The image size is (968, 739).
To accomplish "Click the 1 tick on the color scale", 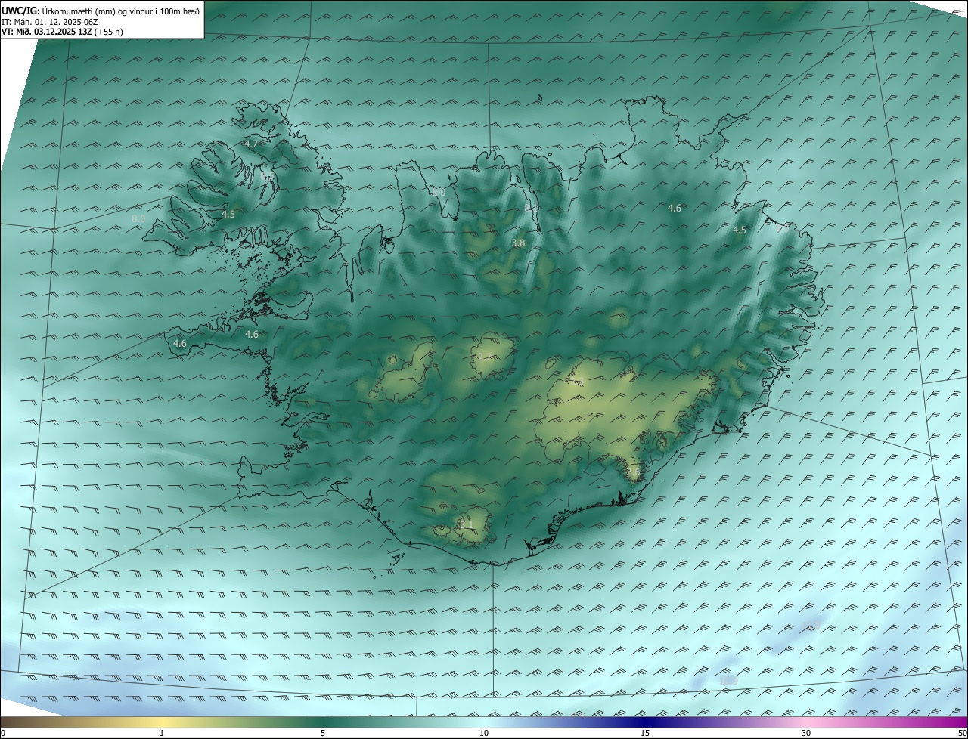I will click(x=162, y=733).
